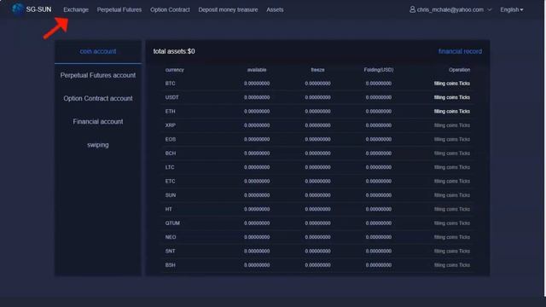The image size is (546, 307).
Task: Click filling coins for BTC
Action: pos(445,84)
